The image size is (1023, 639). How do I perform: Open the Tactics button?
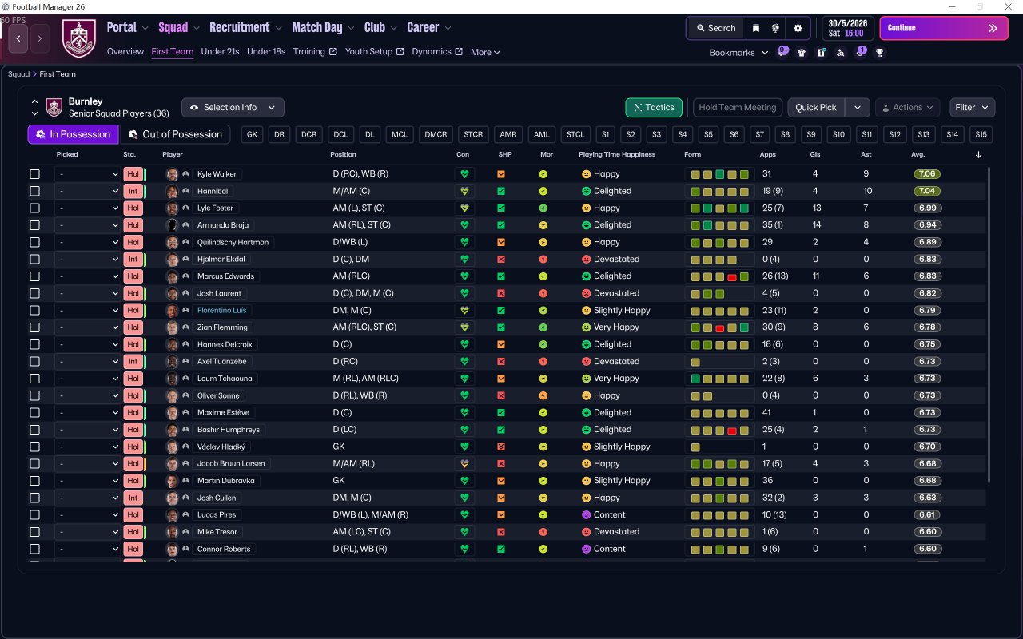[654, 107]
